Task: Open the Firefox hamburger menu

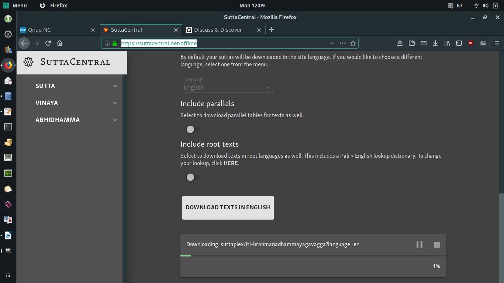Action: point(497,43)
